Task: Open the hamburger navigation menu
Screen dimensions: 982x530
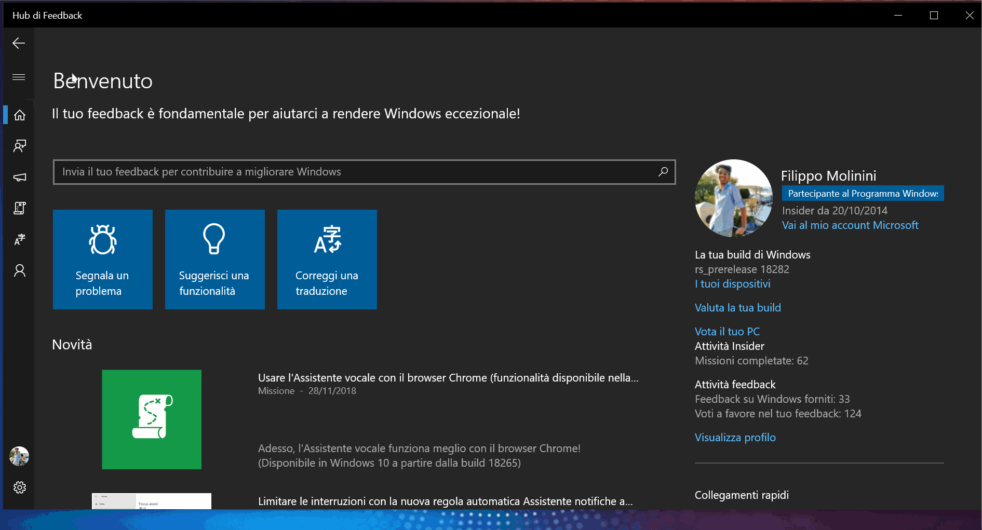Action: point(19,77)
